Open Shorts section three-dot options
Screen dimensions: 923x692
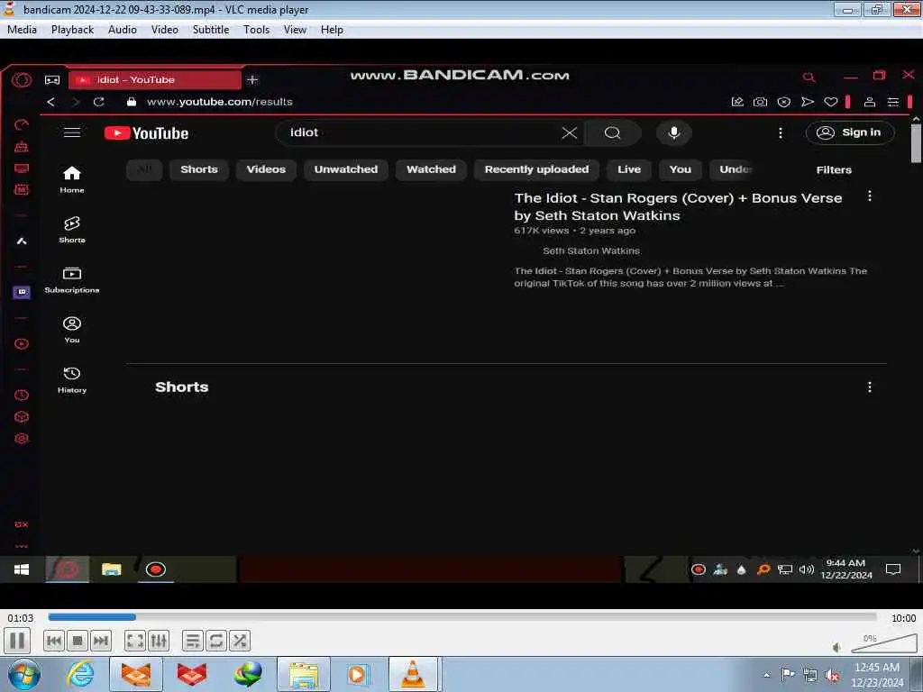[x=870, y=387]
